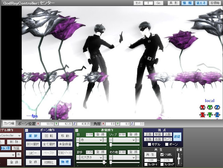Open the empty dropdown beside 外 button
This screenshot has width=223, height=168.
8,155
